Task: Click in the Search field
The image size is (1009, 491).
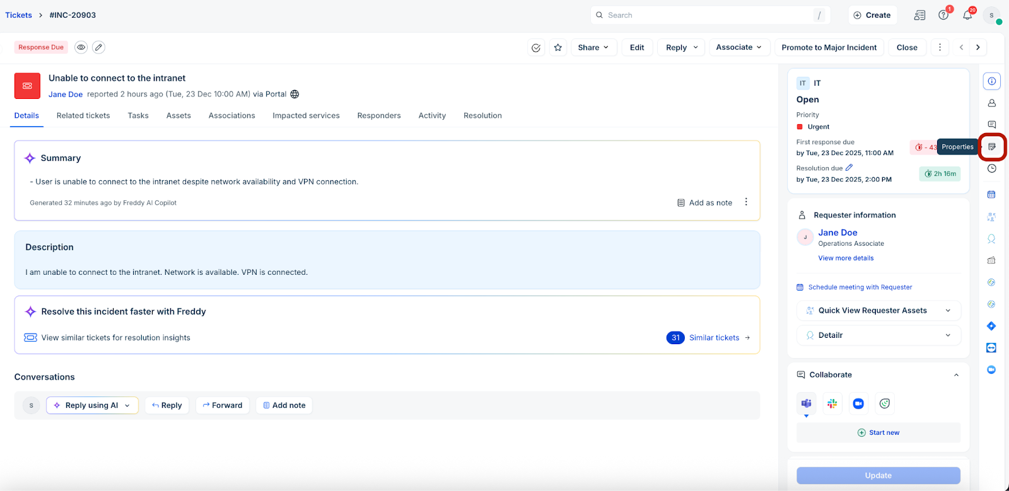Action: [x=711, y=15]
